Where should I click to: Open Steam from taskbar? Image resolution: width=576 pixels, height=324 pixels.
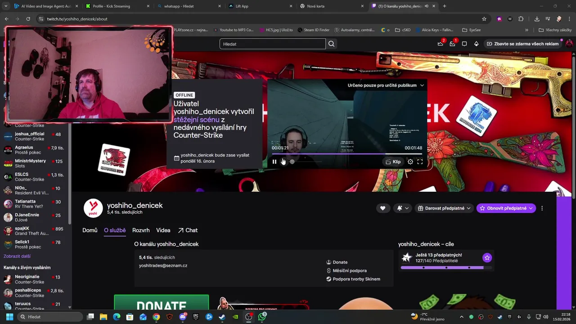tap(222, 317)
